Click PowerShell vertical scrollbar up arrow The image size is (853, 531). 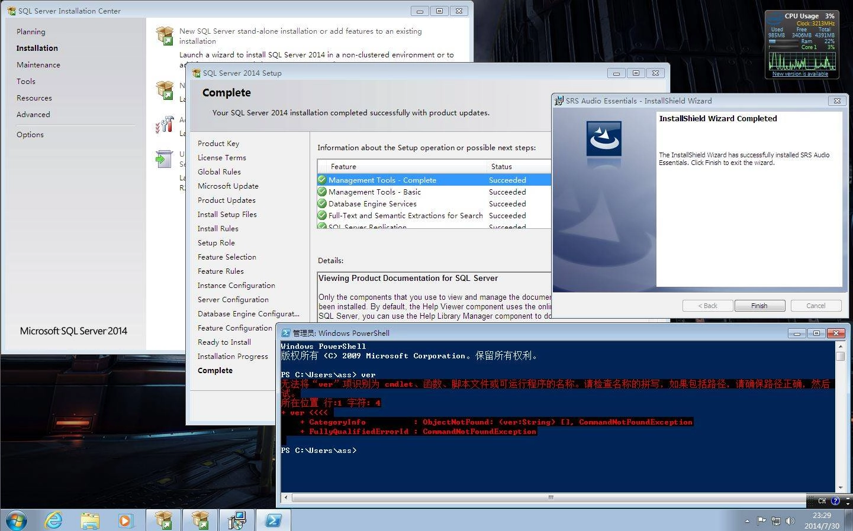(x=840, y=346)
